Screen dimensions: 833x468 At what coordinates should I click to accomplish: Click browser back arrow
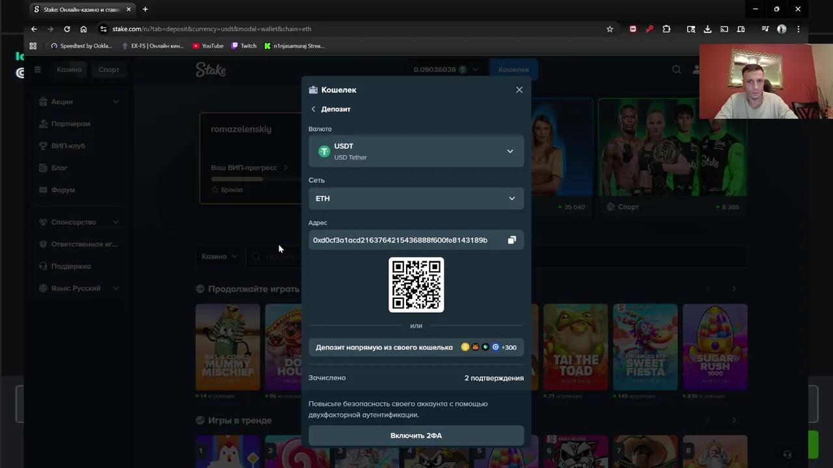point(34,29)
